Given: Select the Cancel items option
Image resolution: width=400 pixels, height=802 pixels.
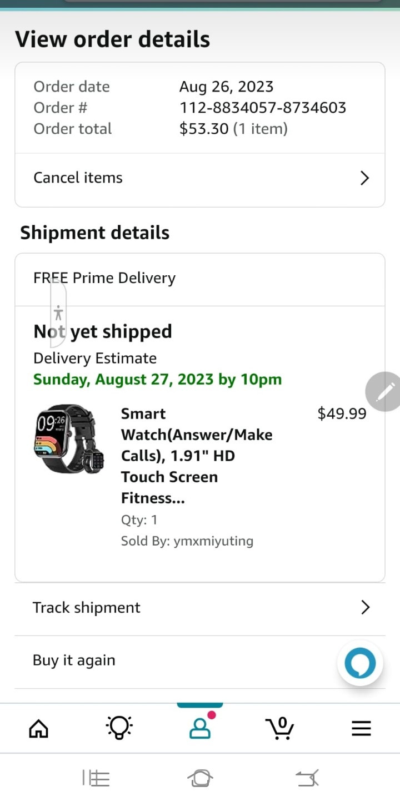Looking at the screenshot, I should point(78,178).
